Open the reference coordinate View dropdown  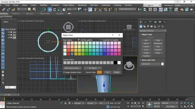[x=72, y=9]
